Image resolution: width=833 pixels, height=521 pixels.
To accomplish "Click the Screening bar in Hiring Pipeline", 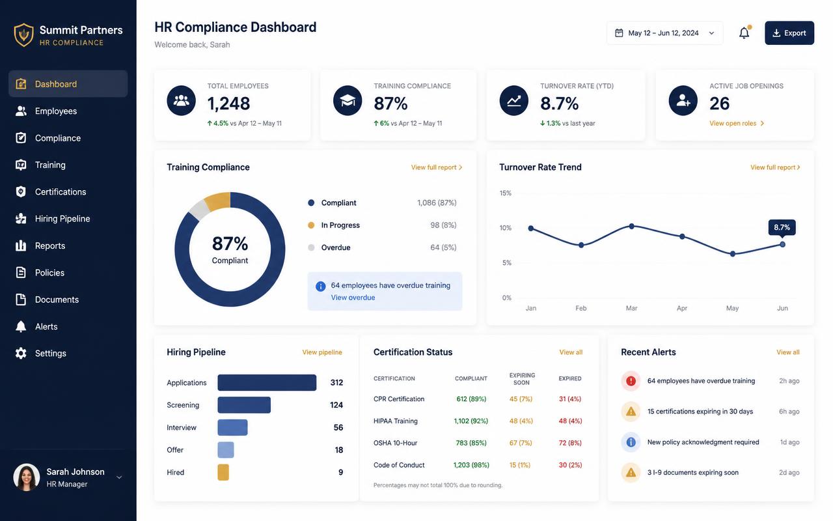I will (x=244, y=405).
